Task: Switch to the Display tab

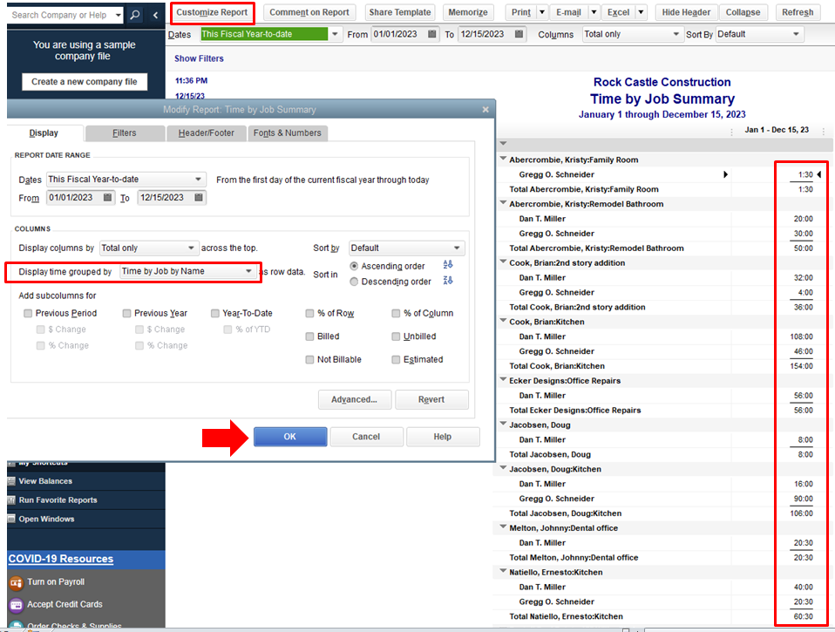Action: pos(44,133)
